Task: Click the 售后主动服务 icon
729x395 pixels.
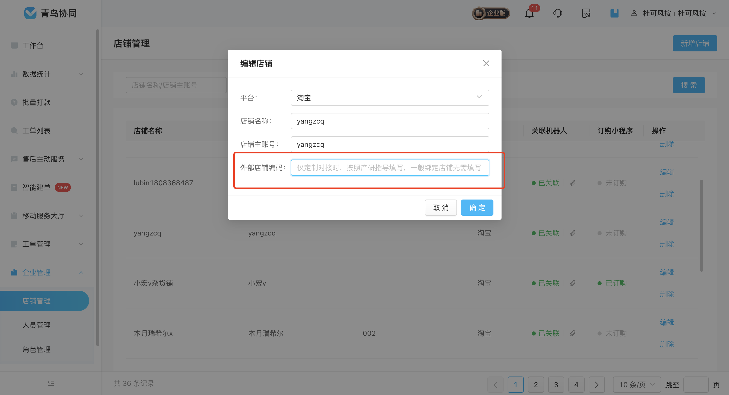Action: 14,159
